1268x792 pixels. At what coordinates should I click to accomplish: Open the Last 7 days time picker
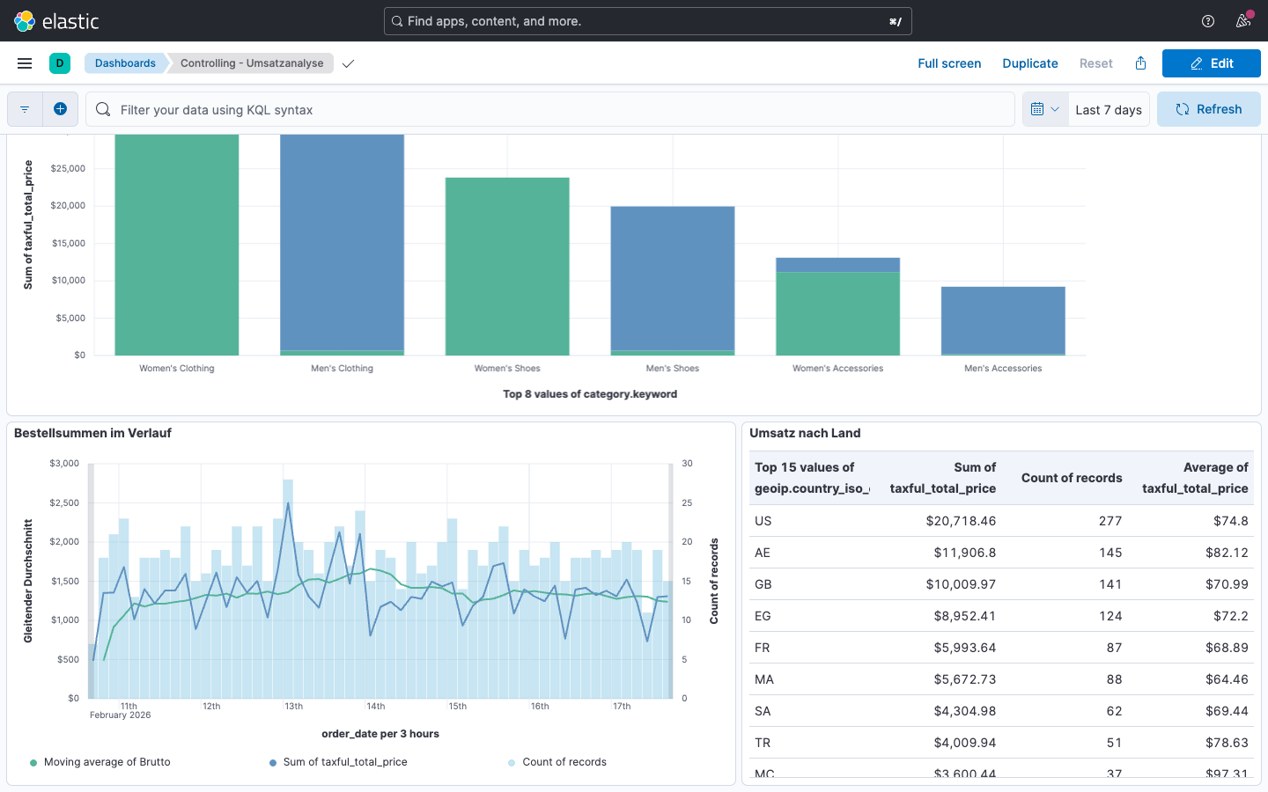[x=1108, y=110]
